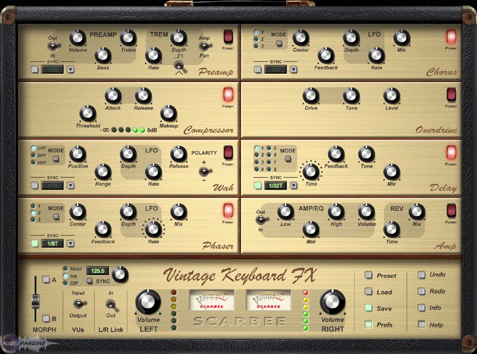The width and height of the screenshot is (477, 354).
Task: Click the Redo button
Action: [x=421, y=292]
